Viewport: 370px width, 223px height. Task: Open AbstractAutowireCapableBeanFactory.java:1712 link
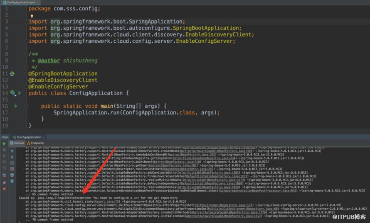click(x=224, y=216)
